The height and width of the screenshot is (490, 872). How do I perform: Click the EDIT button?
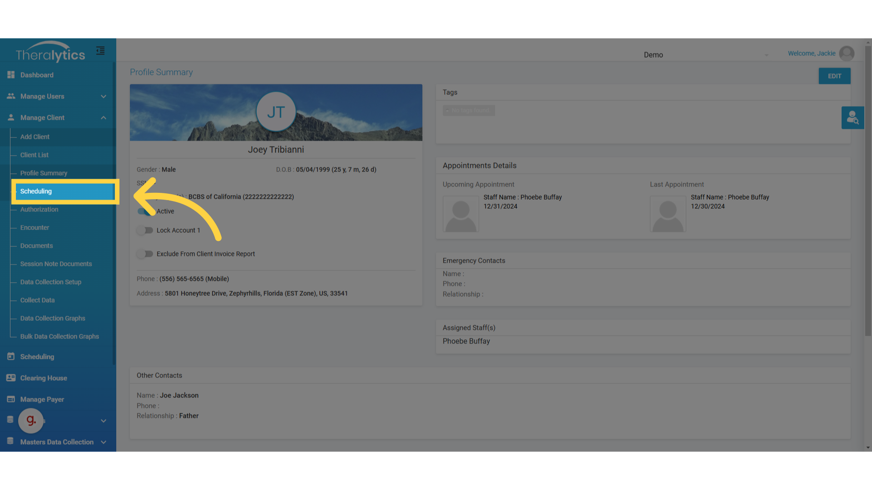[834, 76]
